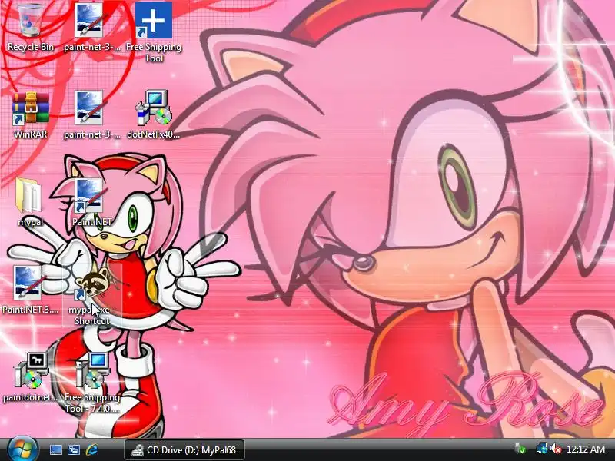Click Safely Remove Hardware tray icon
The height and width of the screenshot is (461, 615).
tap(520, 449)
